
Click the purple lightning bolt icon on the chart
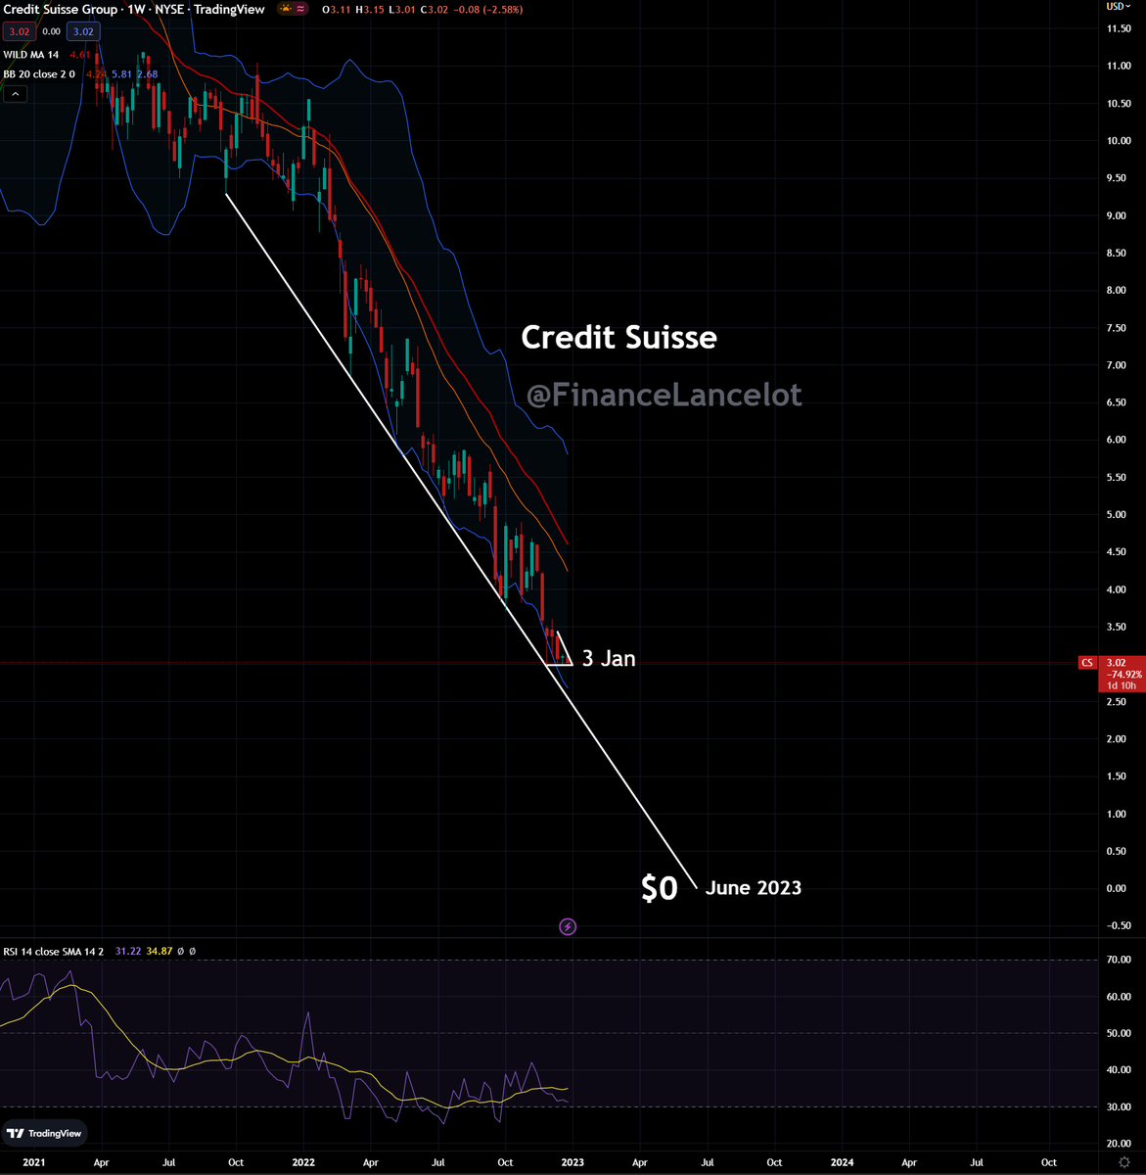click(x=568, y=926)
